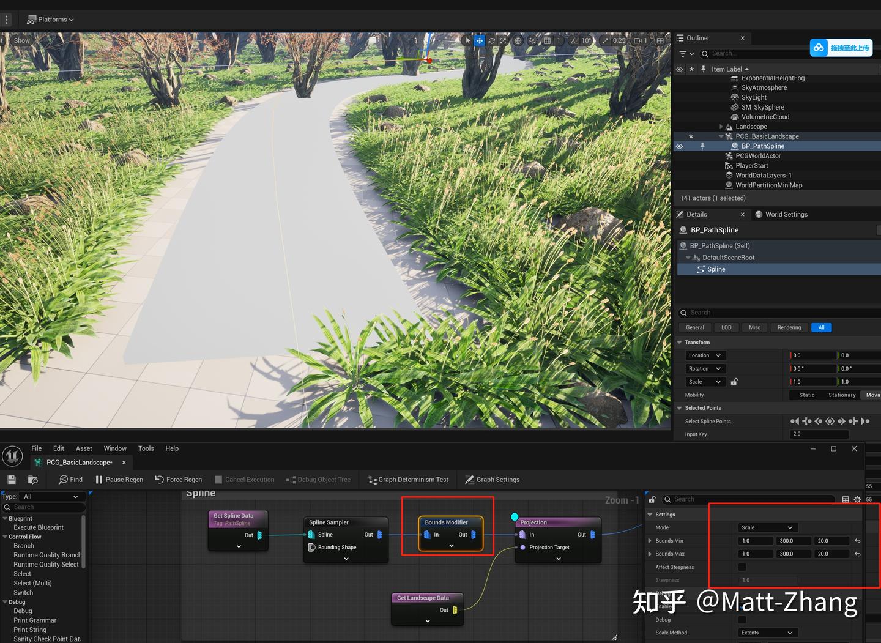This screenshot has width=881, height=643.
Task: Collapse the Selected Points section
Action: [x=679, y=408]
